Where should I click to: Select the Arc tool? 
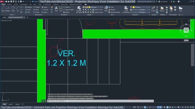(18, 9)
